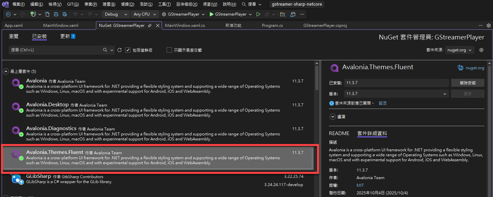Click the document tabs settings gear icon
493x197 pixels.
[x=489, y=25]
